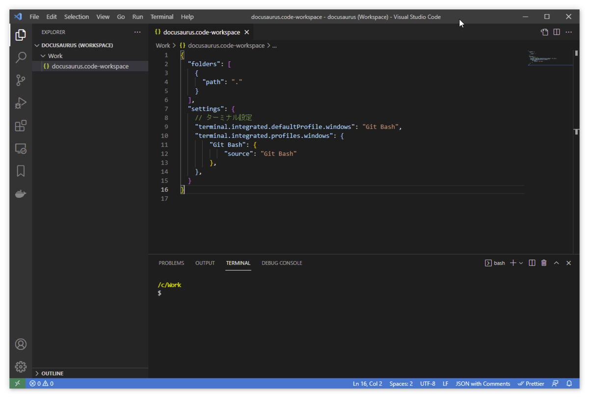The width and height of the screenshot is (589, 398).
Task: Open errors and warnings status item
Action: [x=41, y=383]
